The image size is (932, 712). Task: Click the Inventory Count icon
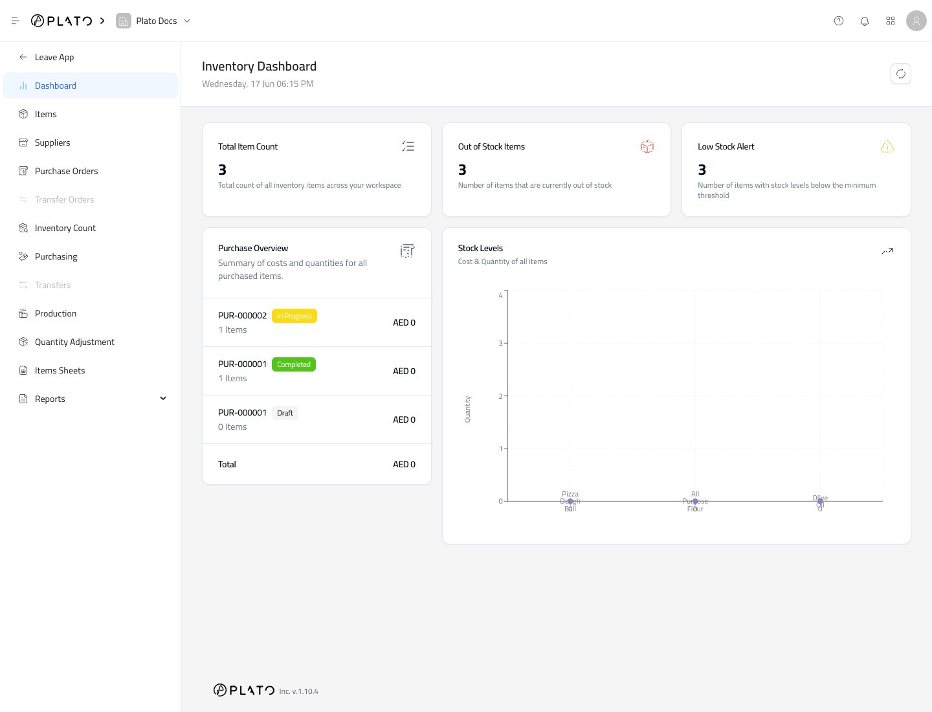tap(23, 228)
